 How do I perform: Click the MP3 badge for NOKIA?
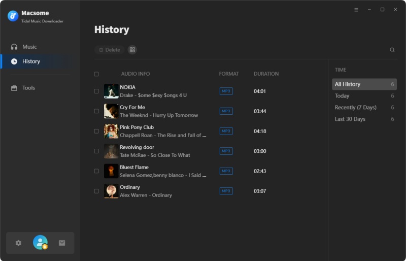226,91
